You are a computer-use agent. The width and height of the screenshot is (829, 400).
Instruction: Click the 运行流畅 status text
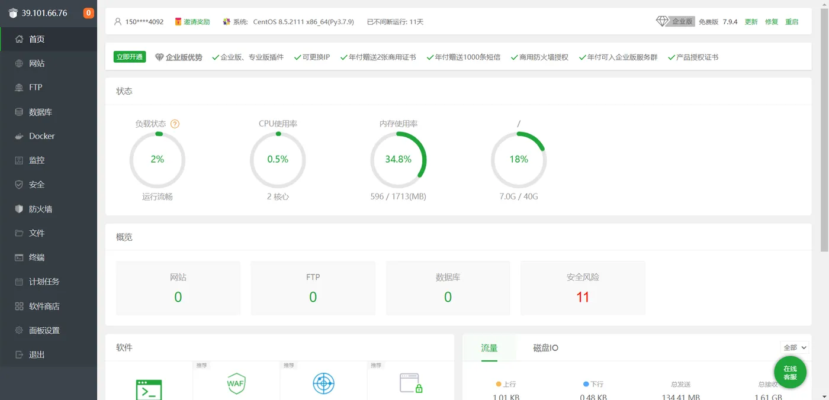(x=157, y=196)
